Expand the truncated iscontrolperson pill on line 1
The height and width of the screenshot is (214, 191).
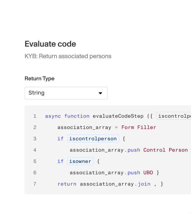(x=174, y=116)
